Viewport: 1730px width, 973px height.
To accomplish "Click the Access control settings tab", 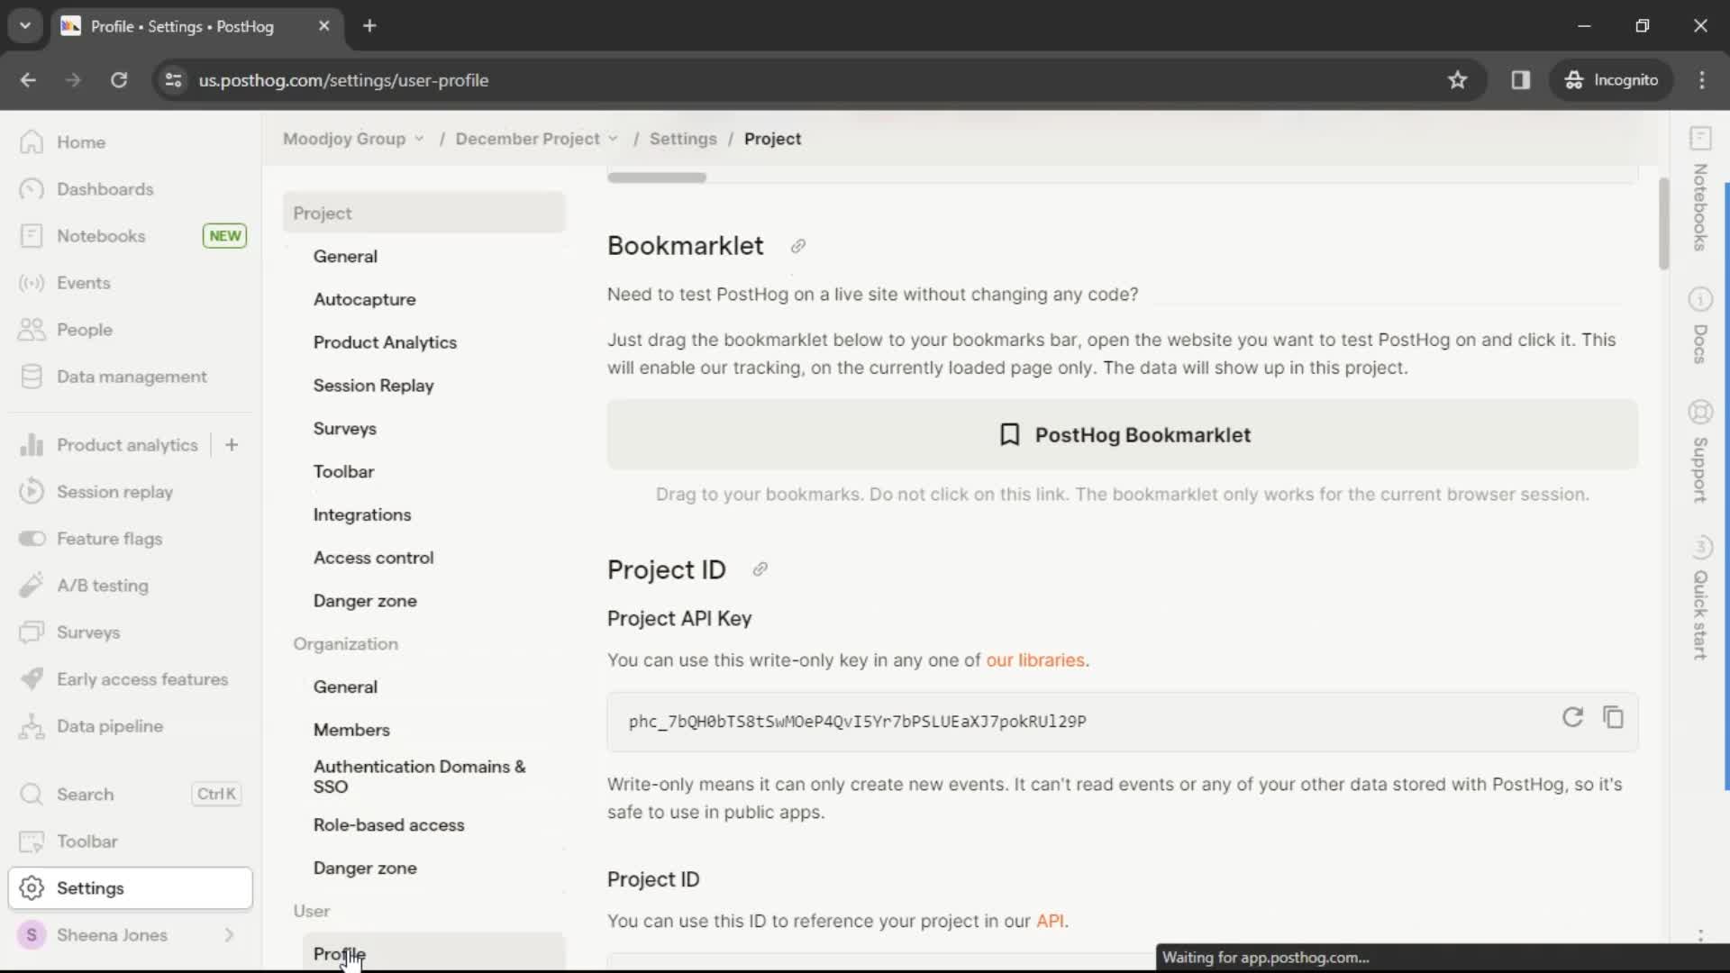I will pos(373,557).
